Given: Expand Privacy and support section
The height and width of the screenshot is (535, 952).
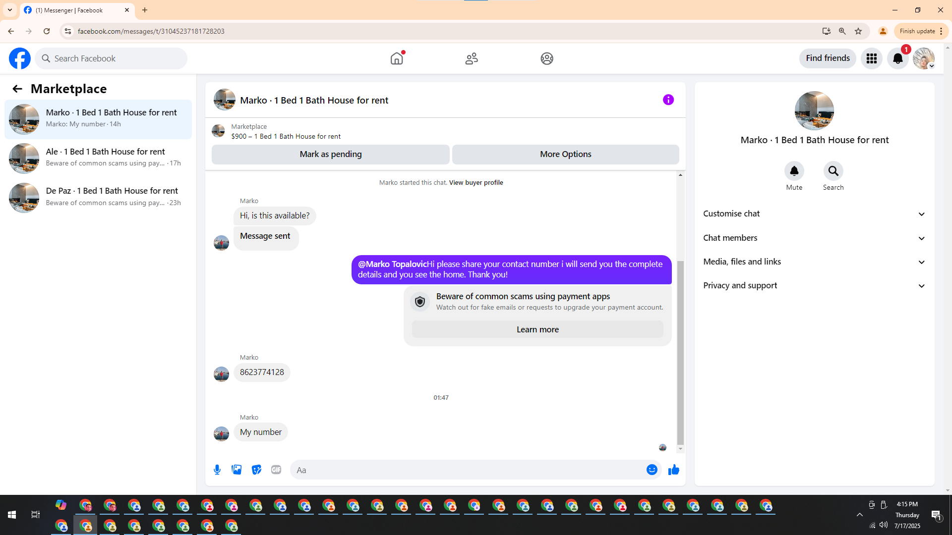Looking at the screenshot, I should 814,285.
